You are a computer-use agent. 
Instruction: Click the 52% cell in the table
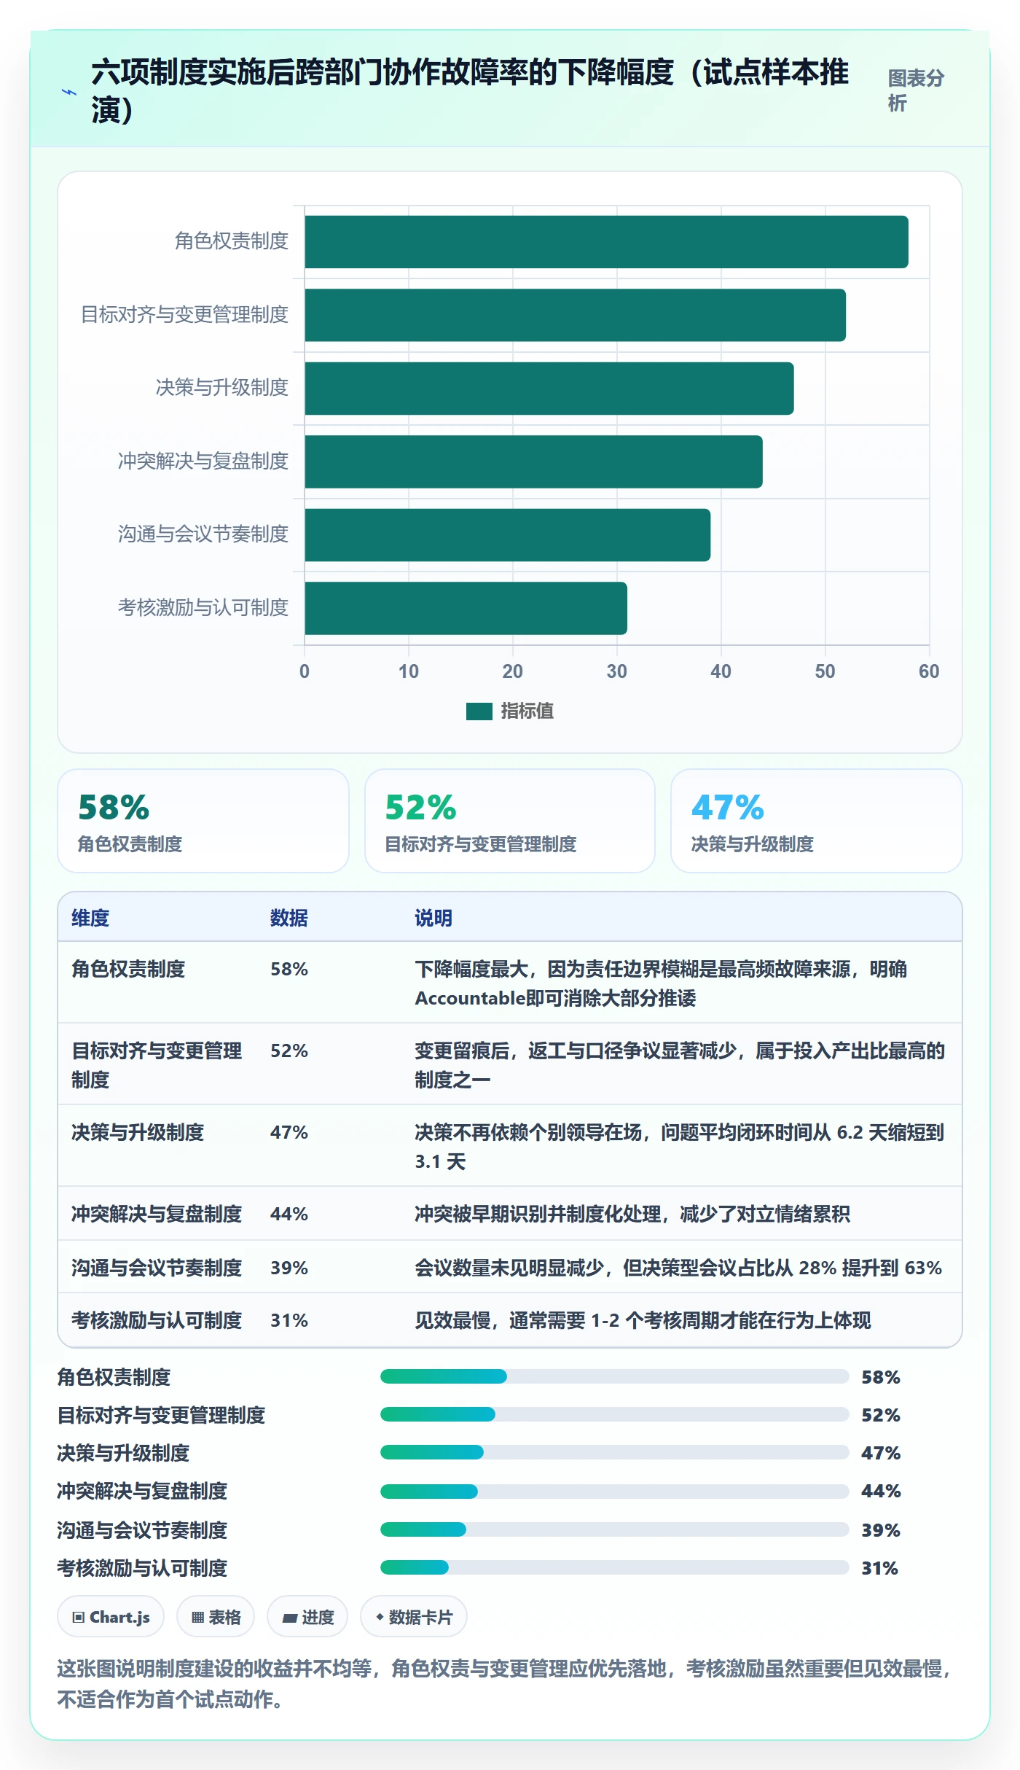click(x=289, y=1050)
